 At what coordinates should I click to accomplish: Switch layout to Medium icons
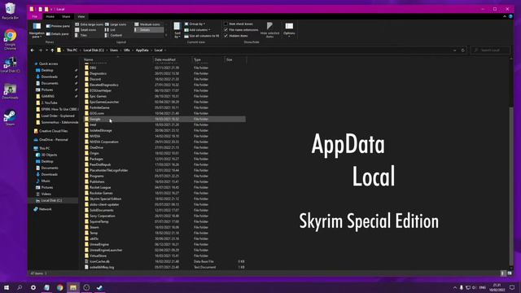147,24
